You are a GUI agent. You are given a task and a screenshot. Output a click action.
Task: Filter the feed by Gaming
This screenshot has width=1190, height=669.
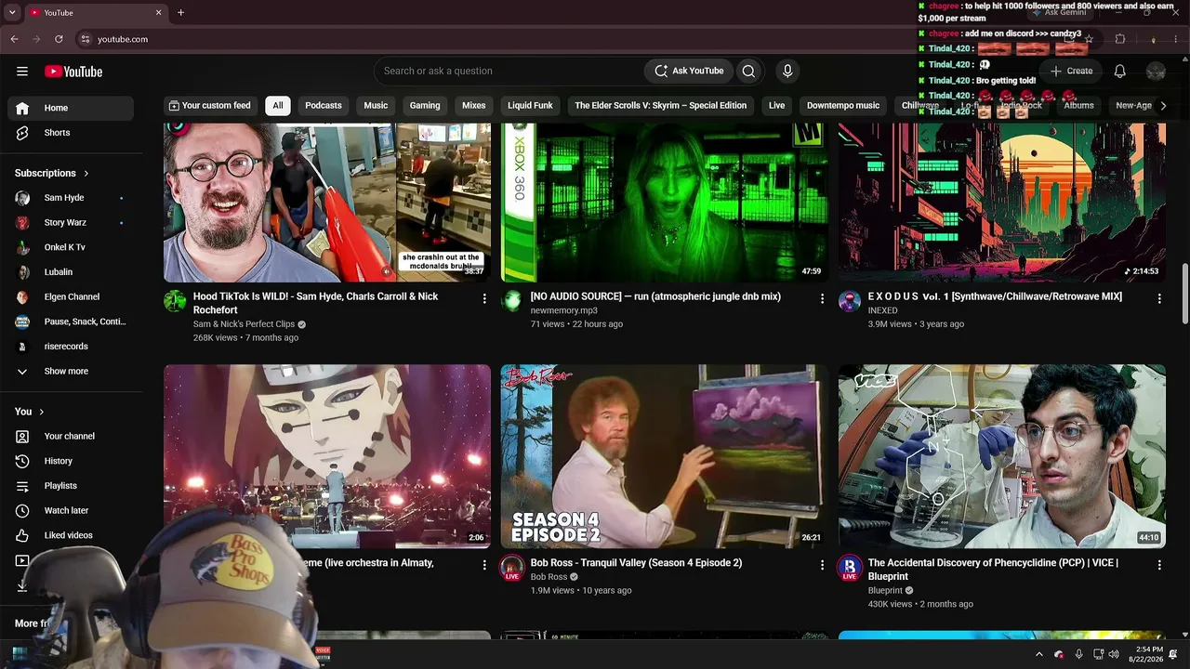click(425, 106)
